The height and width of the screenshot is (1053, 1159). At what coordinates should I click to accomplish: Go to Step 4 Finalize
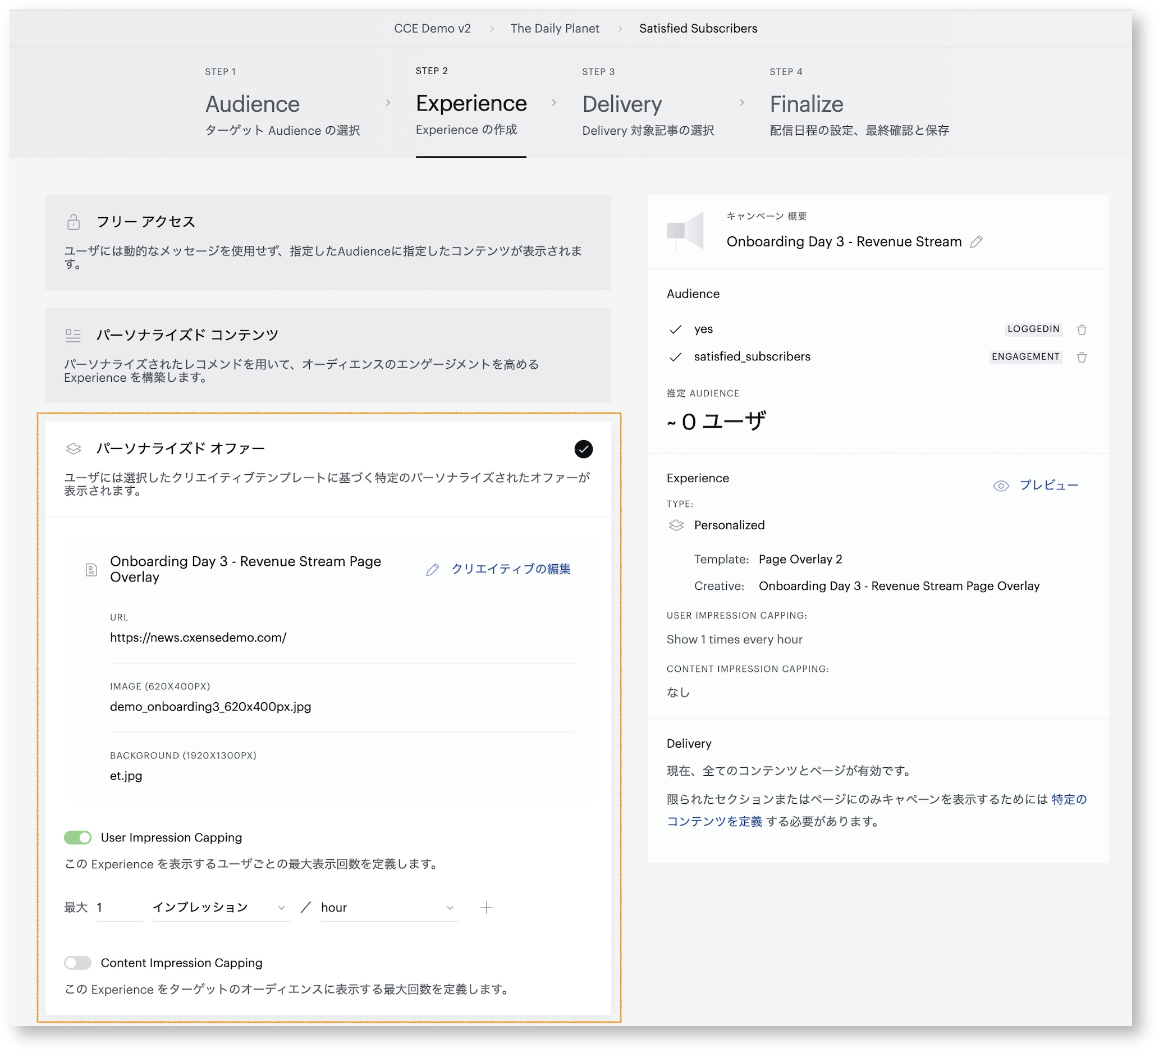[859, 103]
